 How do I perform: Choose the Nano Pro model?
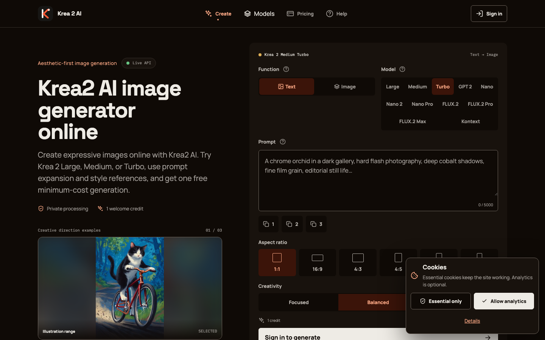pyautogui.click(x=422, y=104)
